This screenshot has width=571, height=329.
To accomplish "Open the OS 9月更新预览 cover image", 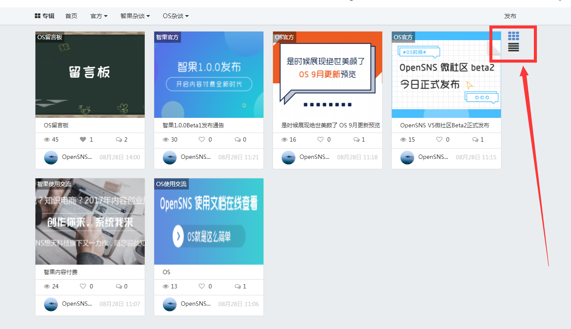I will pos(327,75).
